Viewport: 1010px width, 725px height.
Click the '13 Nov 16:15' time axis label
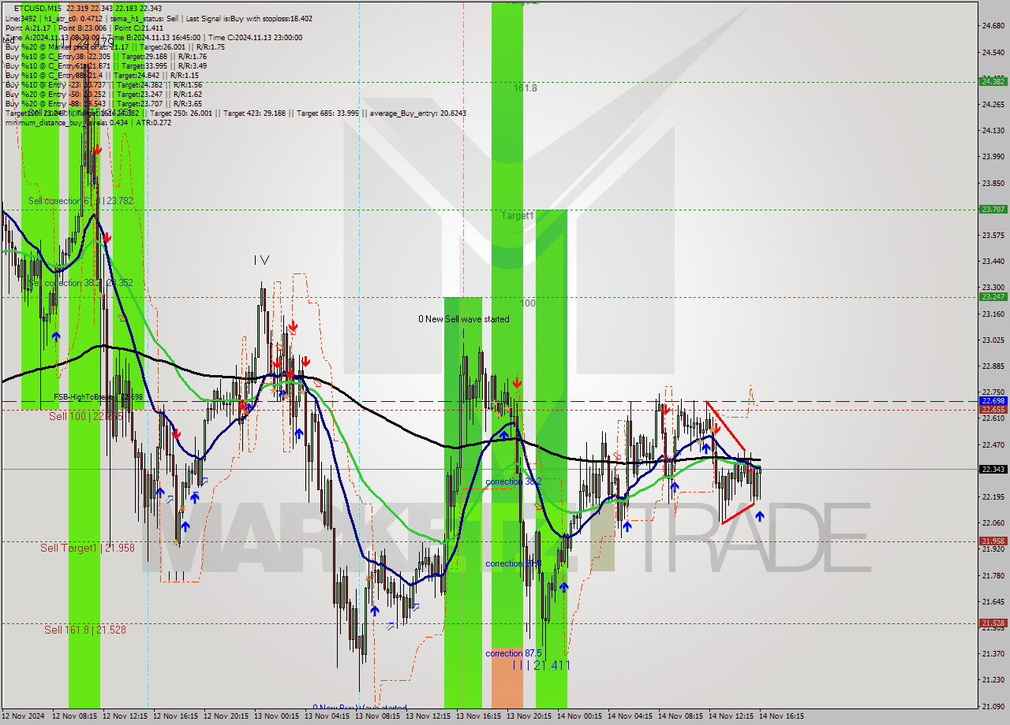478,716
